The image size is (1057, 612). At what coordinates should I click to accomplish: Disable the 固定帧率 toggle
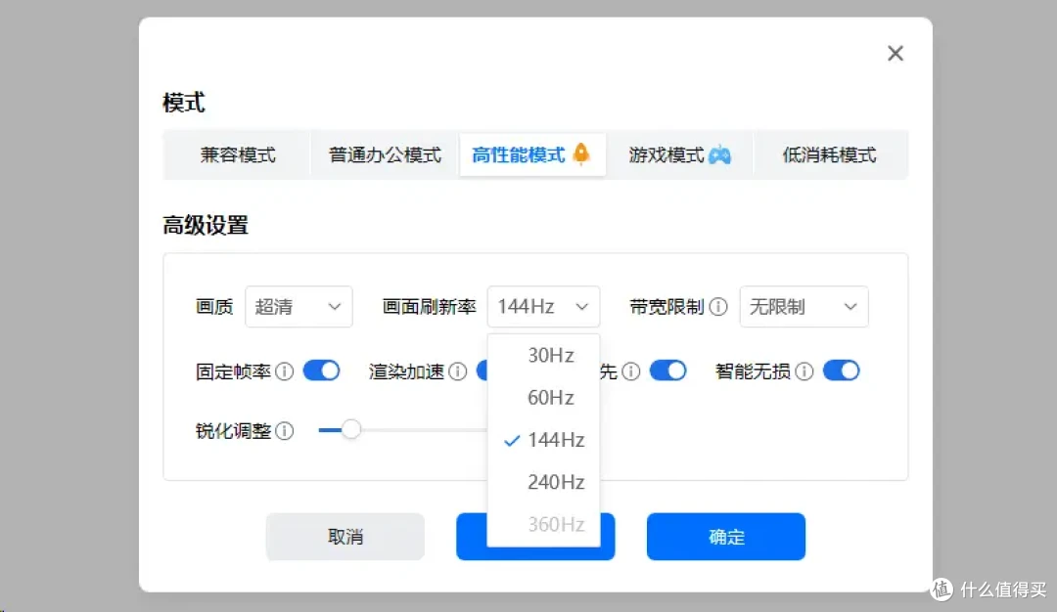tap(322, 372)
